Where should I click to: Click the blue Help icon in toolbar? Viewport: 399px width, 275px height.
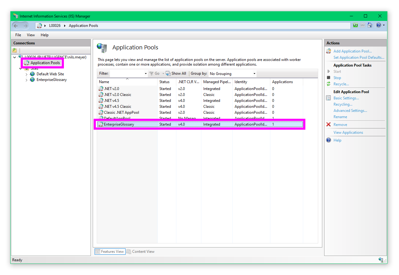pyautogui.click(x=379, y=25)
